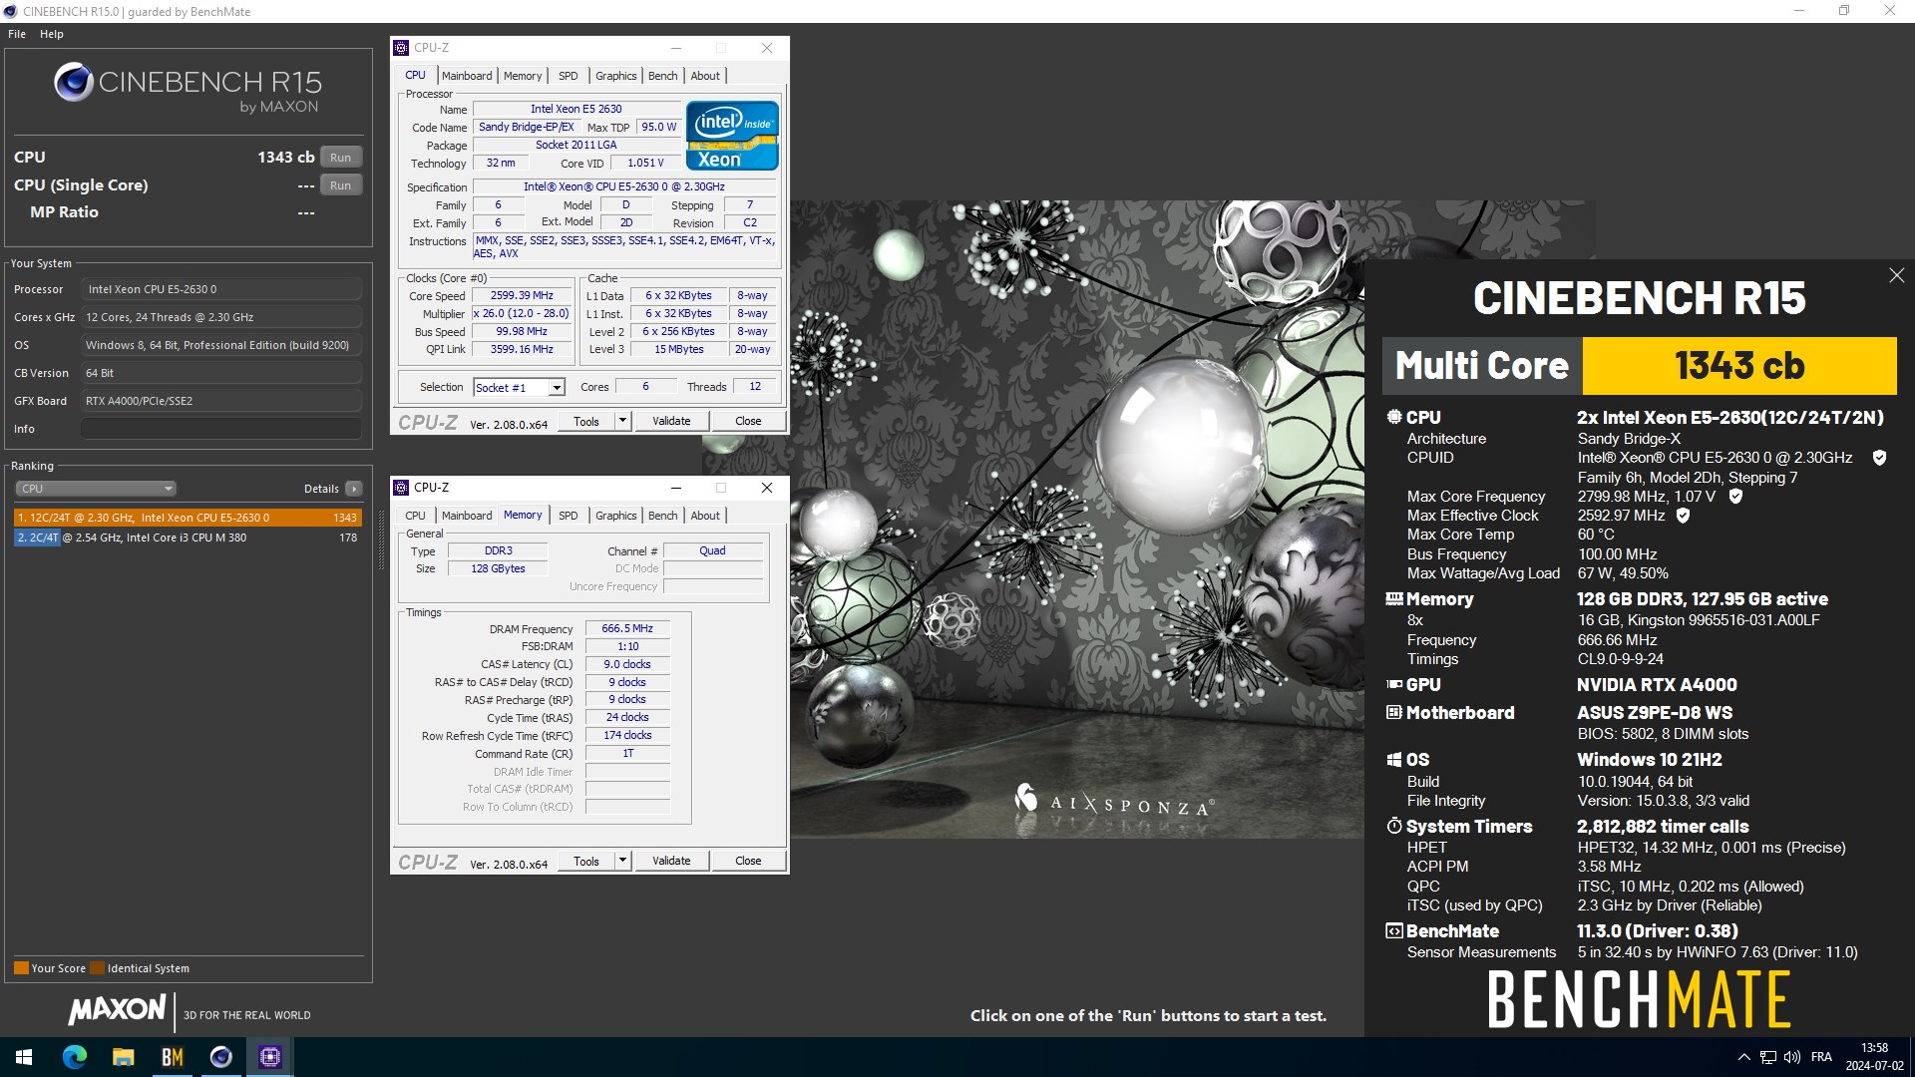Open network status tray icon
Viewport: 1915px width, 1077px height.
click(1767, 1057)
